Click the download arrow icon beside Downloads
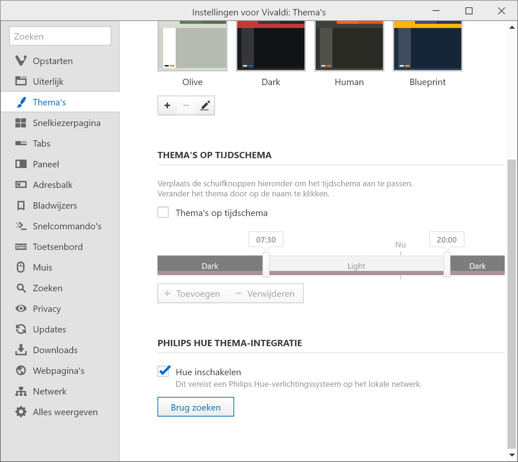The width and height of the screenshot is (518, 462). [21, 350]
